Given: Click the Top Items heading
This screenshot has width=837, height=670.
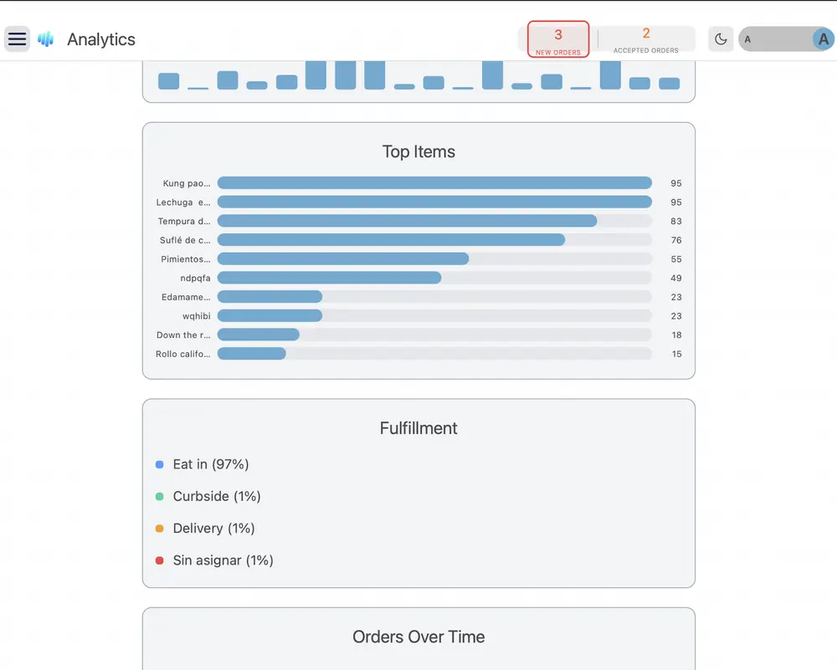Looking at the screenshot, I should point(418,151).
